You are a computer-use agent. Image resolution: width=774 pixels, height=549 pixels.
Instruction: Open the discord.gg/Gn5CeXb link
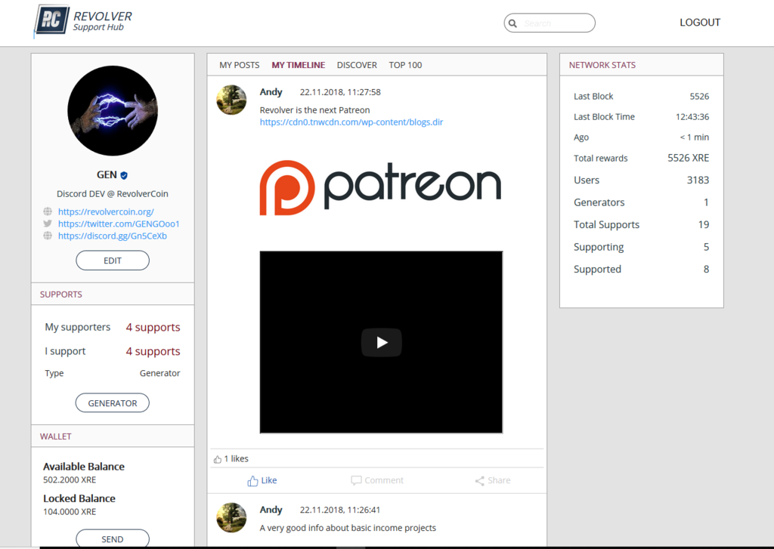[113, 236]
